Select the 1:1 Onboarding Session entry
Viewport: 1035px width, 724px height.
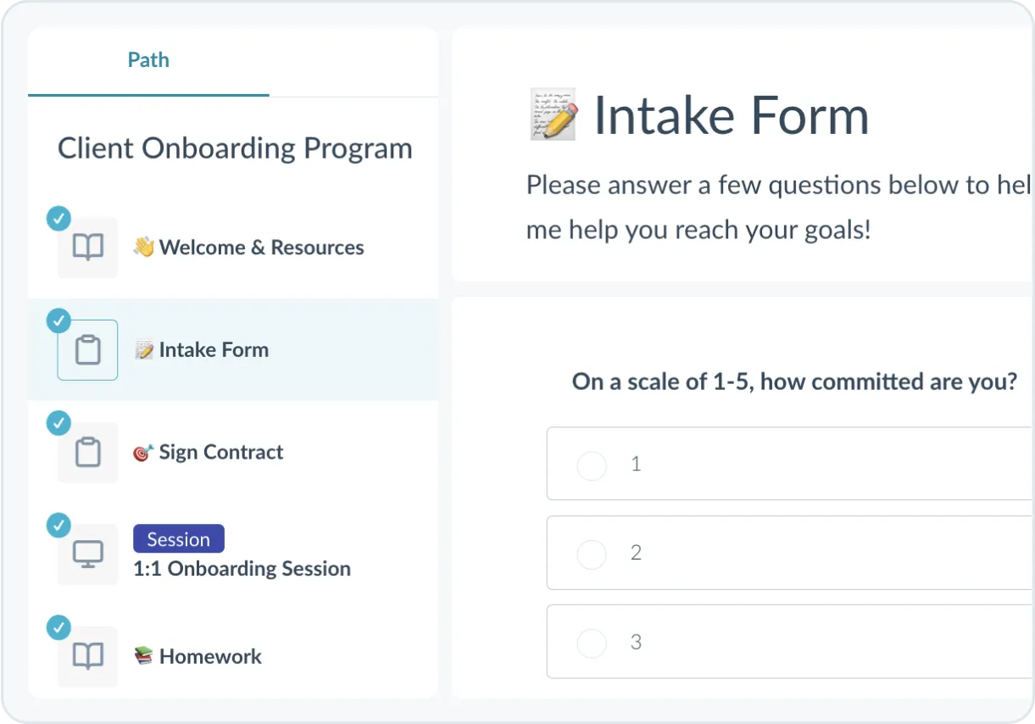coord(242,568)
